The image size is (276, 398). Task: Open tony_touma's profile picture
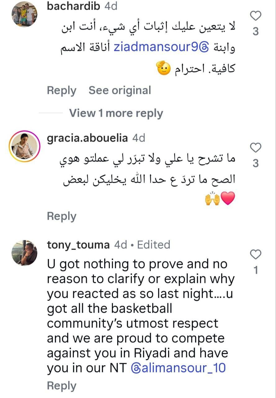coord(25,253)
